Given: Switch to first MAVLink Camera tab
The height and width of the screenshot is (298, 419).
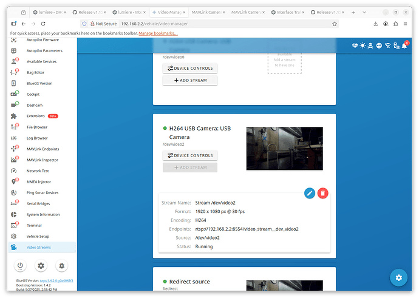Looking at the screenshot, I should (208, 12).
